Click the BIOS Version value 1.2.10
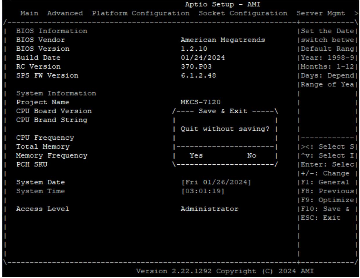360x278 pixels. point(194,49)
